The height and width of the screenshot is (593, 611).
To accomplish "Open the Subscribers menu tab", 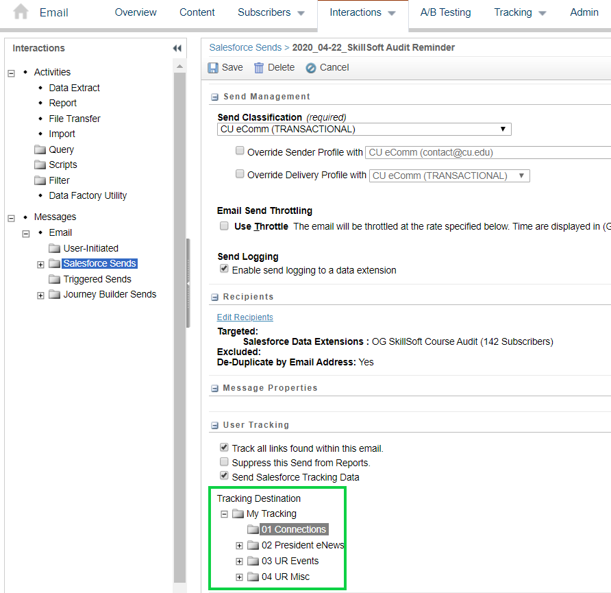I will click(x=271, y=12).
